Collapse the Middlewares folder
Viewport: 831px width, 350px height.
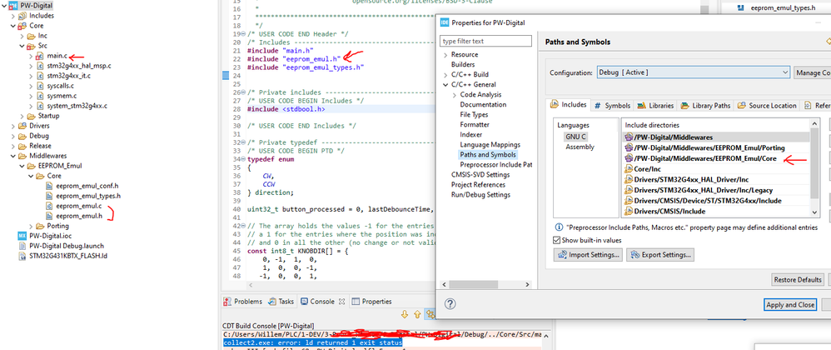point(13,156)
